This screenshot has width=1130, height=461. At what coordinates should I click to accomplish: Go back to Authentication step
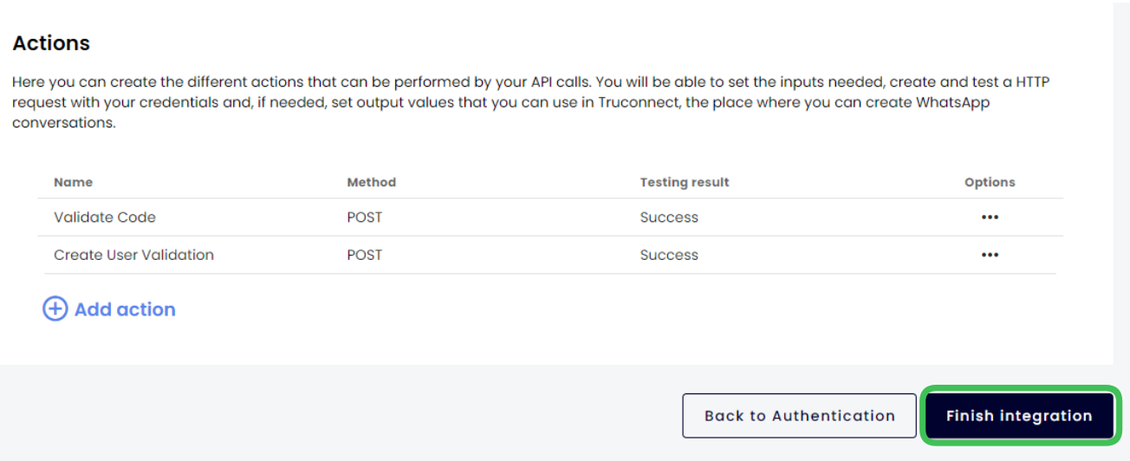tap(799, 416)
